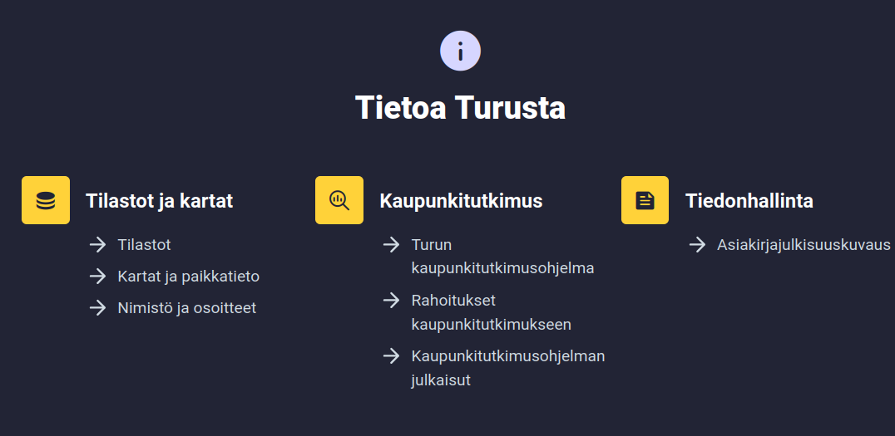This screenshot has height=436, width=895.
Task: Follow the Rahoitukset kaupunkitutkimukseen link
Action: point(491,312)
